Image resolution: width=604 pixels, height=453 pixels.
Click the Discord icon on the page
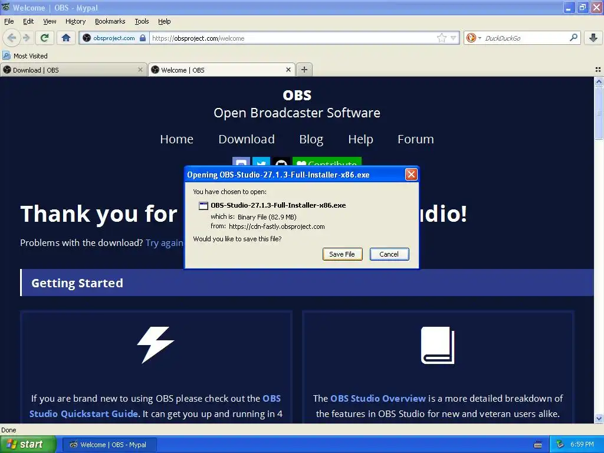click(241, 162)
